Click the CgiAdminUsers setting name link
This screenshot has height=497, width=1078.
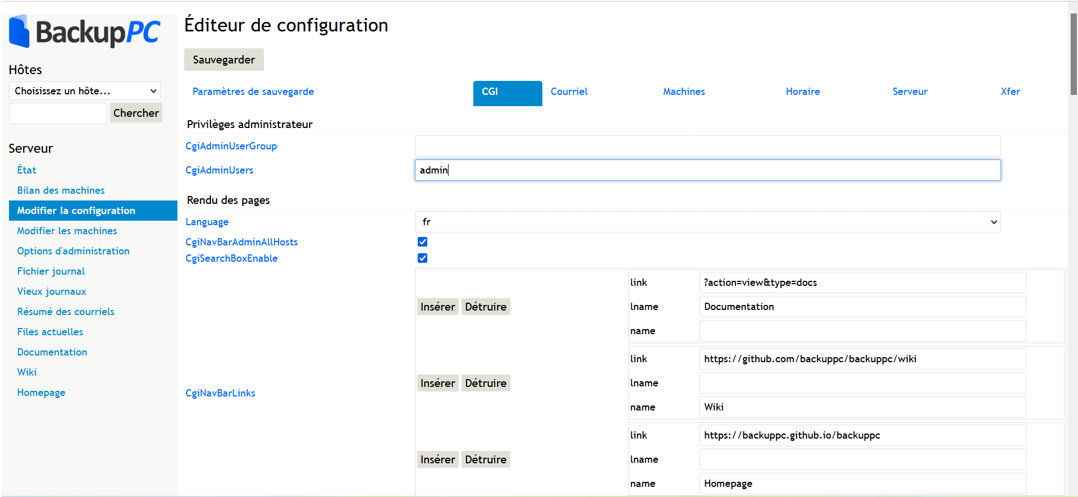point(219,170)
